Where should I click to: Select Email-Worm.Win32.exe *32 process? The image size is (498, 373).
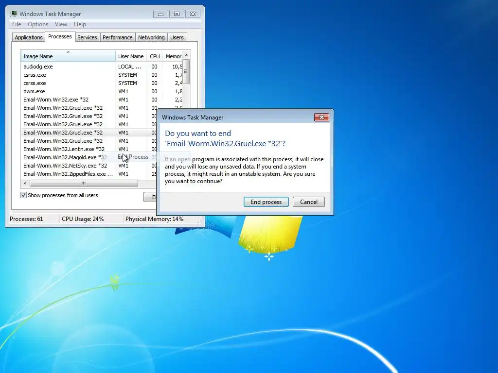point(102,100)
